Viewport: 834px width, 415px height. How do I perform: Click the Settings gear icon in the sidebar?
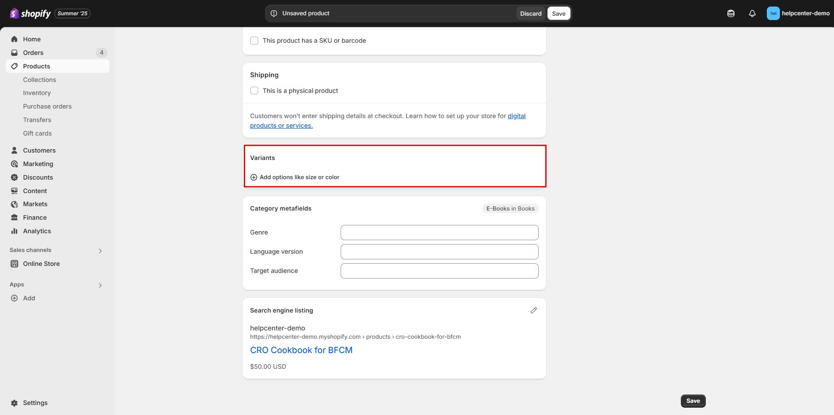click(14, 403)
